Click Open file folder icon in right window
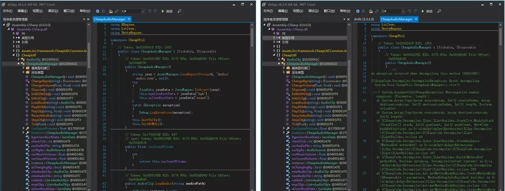 [371, 11]
